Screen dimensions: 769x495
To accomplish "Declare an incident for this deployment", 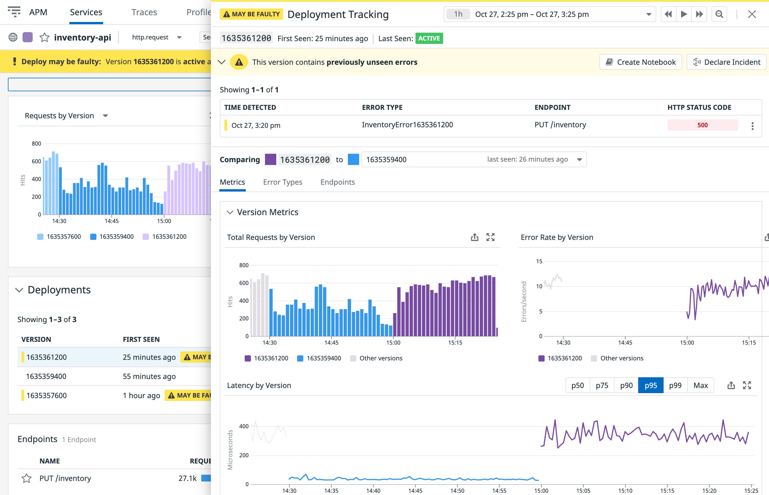I will 726,62.
